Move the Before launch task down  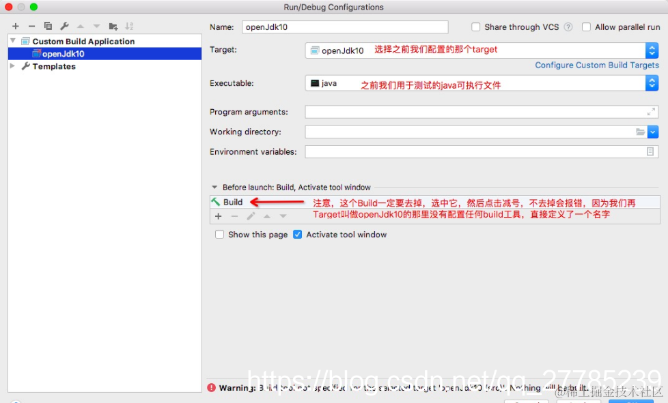coord(283,216)
